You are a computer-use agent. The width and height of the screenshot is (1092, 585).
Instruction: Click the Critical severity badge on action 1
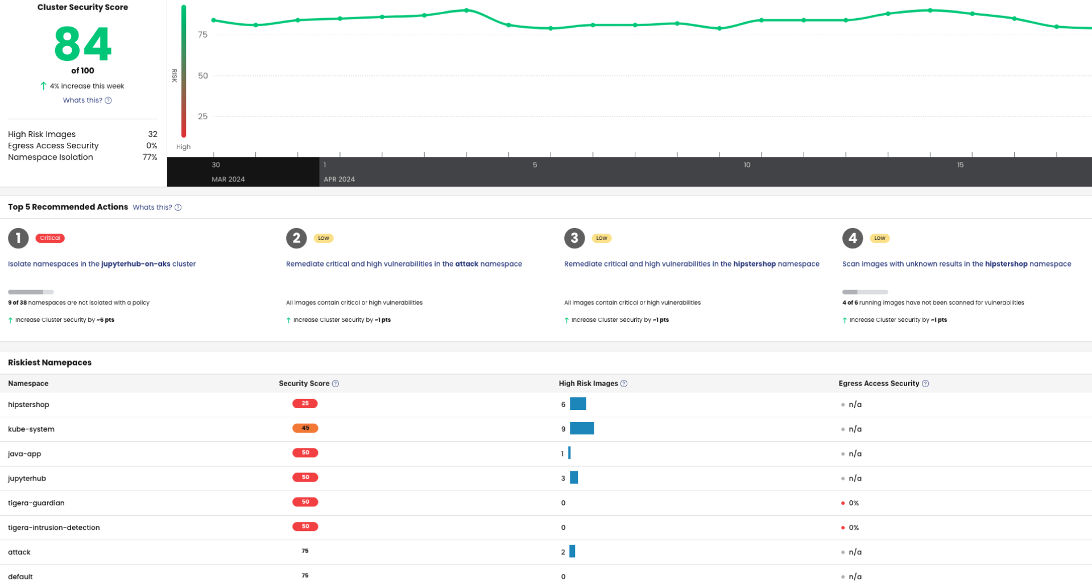pos(49,238)
